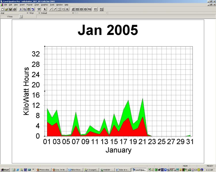Click the Undo arrow icon
Viewport: 216px width, 172px height.
click(x=33, y=9)
